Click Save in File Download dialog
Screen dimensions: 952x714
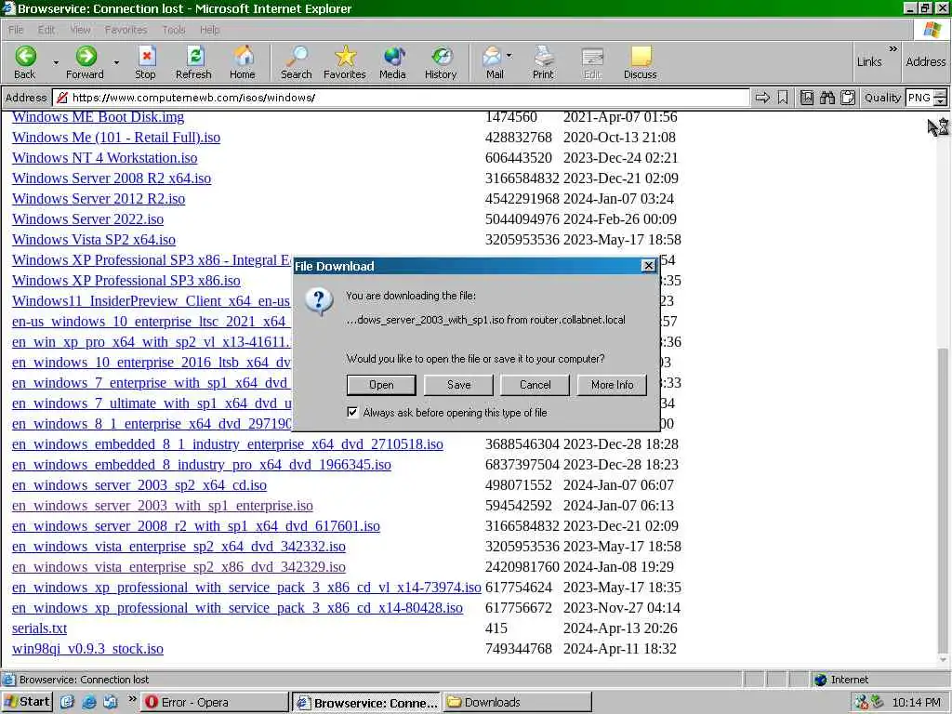tap(458, 385)
